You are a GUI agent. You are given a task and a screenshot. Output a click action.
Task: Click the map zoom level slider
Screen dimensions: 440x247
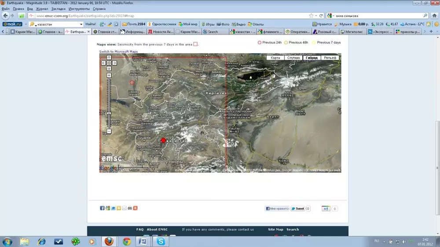(x=109, y=113)
